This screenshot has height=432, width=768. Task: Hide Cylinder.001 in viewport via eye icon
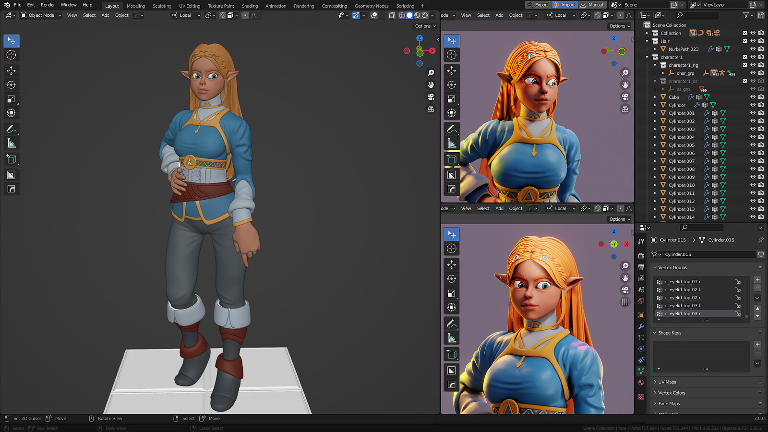tap(753, 113)
